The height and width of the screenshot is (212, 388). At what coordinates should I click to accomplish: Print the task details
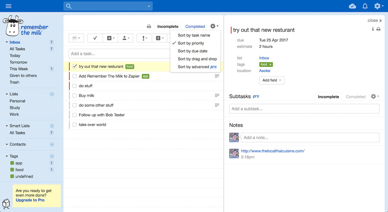click(378, 29)
